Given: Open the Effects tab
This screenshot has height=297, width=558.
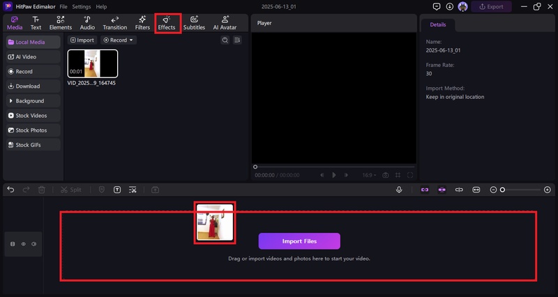Looking at the screenshot, I should coord(167,23).
